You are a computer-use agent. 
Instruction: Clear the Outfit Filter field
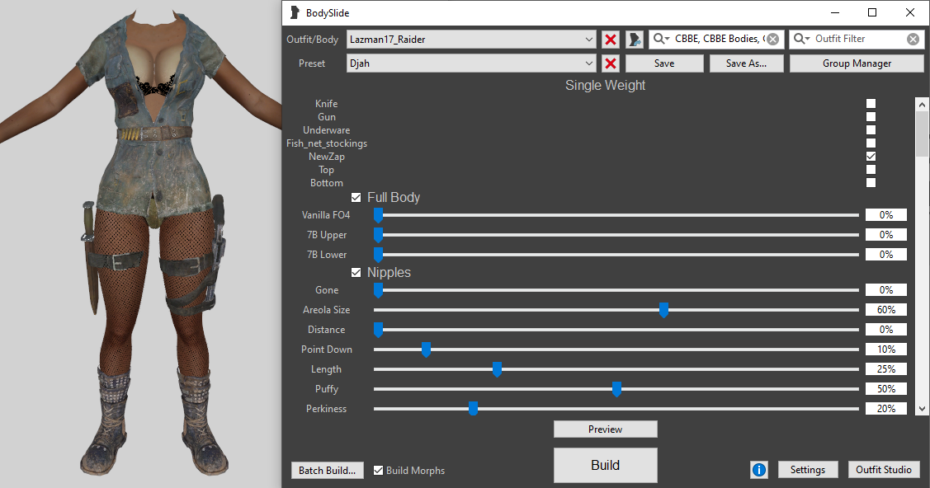913,39
